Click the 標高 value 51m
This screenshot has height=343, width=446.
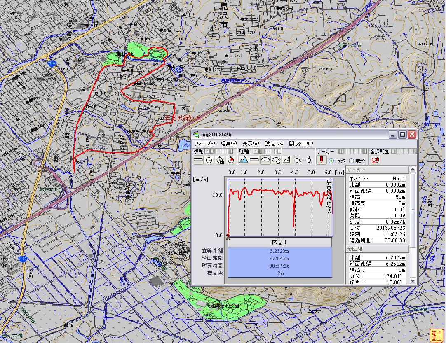(400, 197)
